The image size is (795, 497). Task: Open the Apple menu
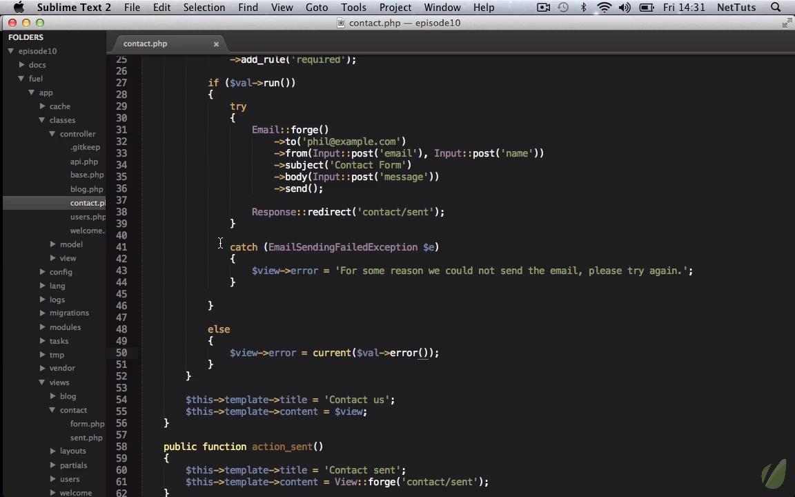coord(18,7)
